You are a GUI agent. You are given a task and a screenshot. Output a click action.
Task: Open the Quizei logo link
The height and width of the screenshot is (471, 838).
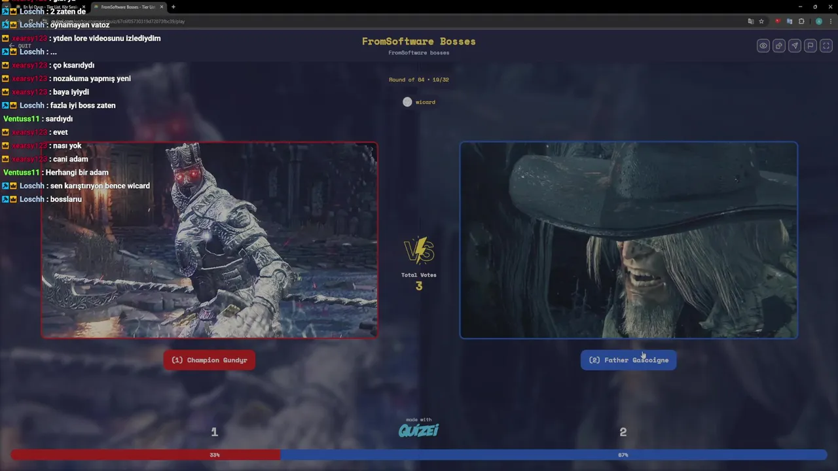418,430
